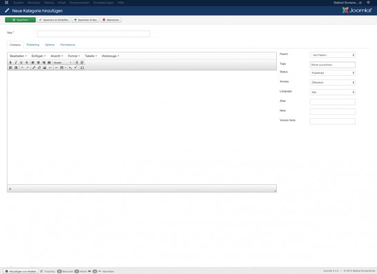Viewport: 377px width, 274px height.
Task: Cancel with the Abbrechen button
Action: (111, 20)
